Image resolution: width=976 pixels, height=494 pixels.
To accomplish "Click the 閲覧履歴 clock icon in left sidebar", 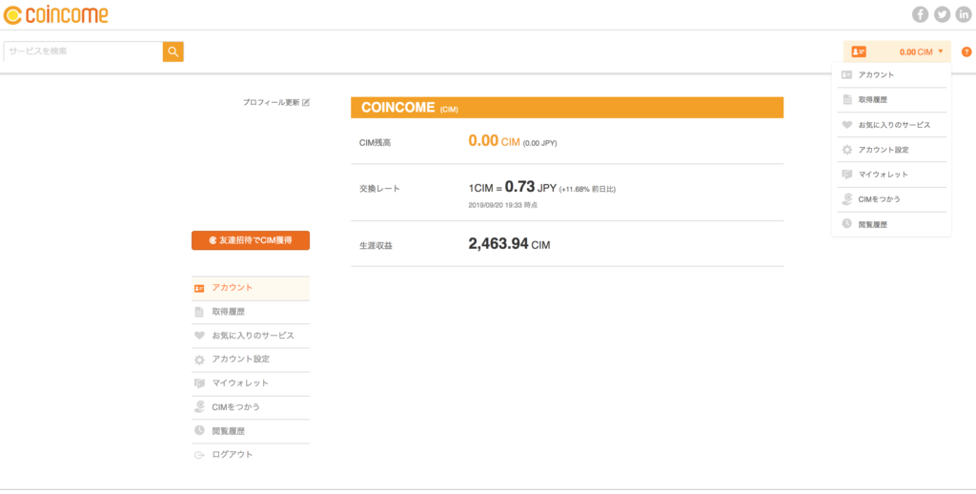I will (x=199, y=430).
